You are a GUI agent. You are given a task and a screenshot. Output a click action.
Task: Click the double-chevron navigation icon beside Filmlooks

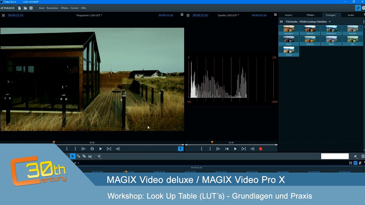click(x=281, y=22)
